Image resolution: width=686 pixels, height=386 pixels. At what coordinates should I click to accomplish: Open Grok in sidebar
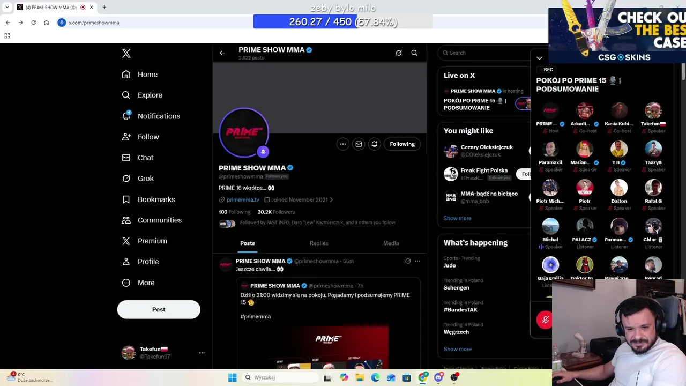pyautogui.click(x=138, y=179)
